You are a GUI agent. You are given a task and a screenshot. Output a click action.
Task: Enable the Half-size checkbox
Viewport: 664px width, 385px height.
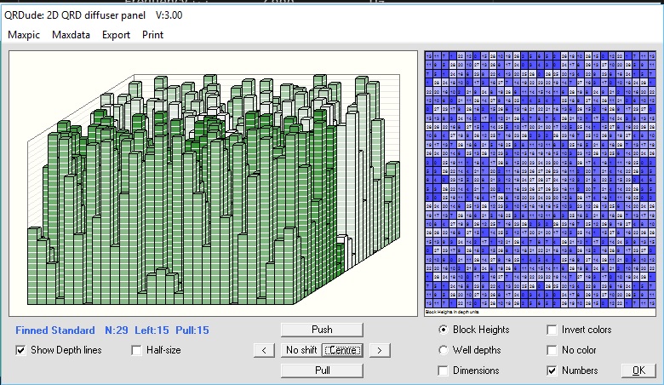[137, 350]
